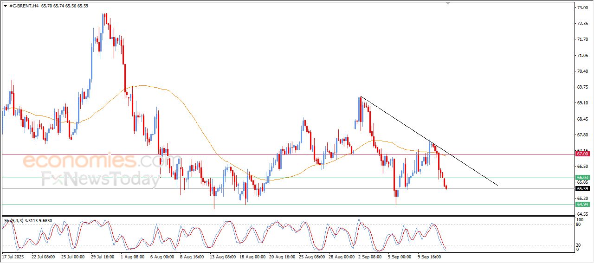Click the 80 level on stochastic scale
The image size is (594, 263).
pos(579,225)
